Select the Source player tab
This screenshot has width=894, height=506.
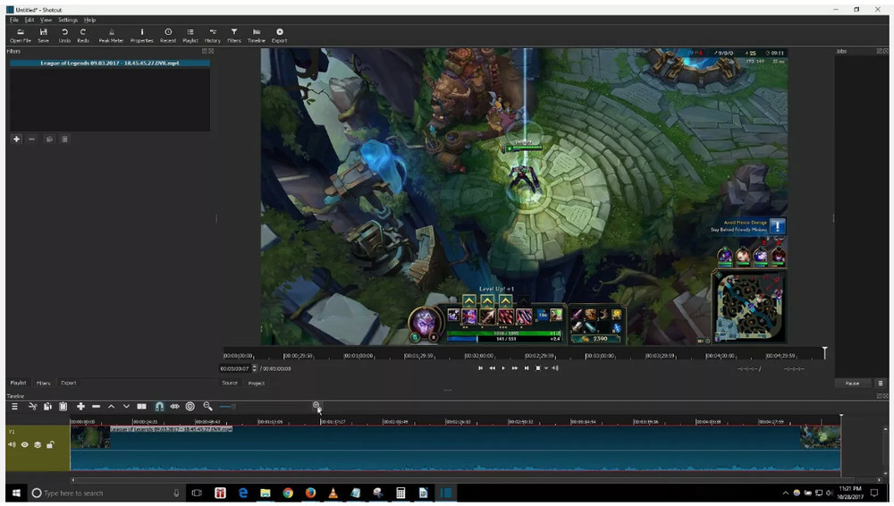pos(230,383)
